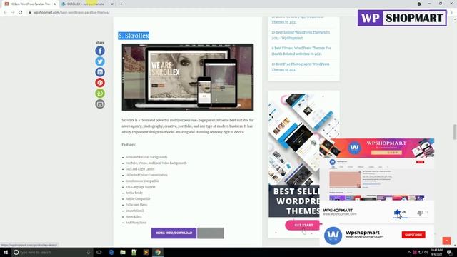This screenshot has width=457, height=257.
Task: Click the volume icon in system tray
Action: [426, 252]
